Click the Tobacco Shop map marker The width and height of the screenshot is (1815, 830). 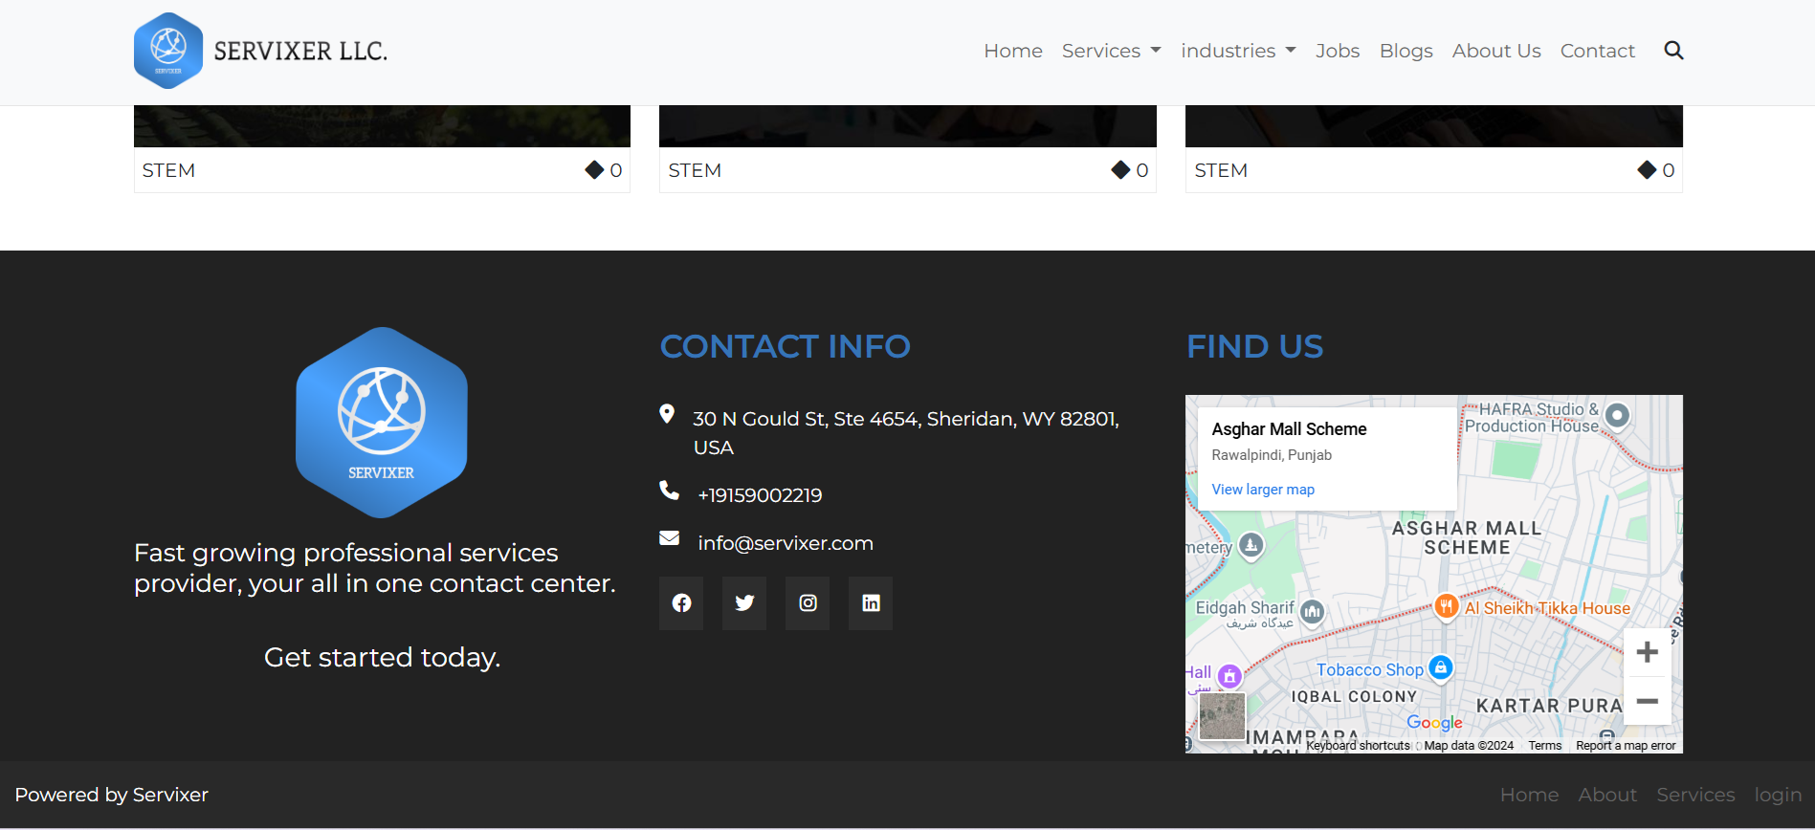(1440, 667)
